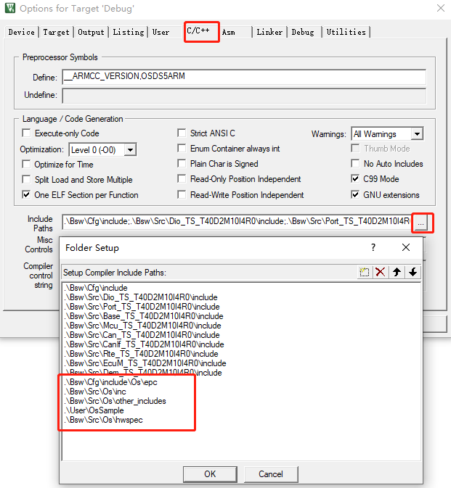Image resolution: width=451 pixels, height=488 pixels.
Task: Uncheck GNU extensions checkbox
Action: point(355,194)
